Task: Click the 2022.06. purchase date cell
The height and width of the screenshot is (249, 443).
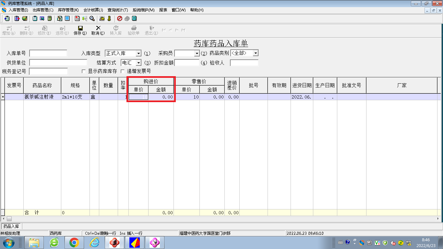Action: tap(302, 97)
